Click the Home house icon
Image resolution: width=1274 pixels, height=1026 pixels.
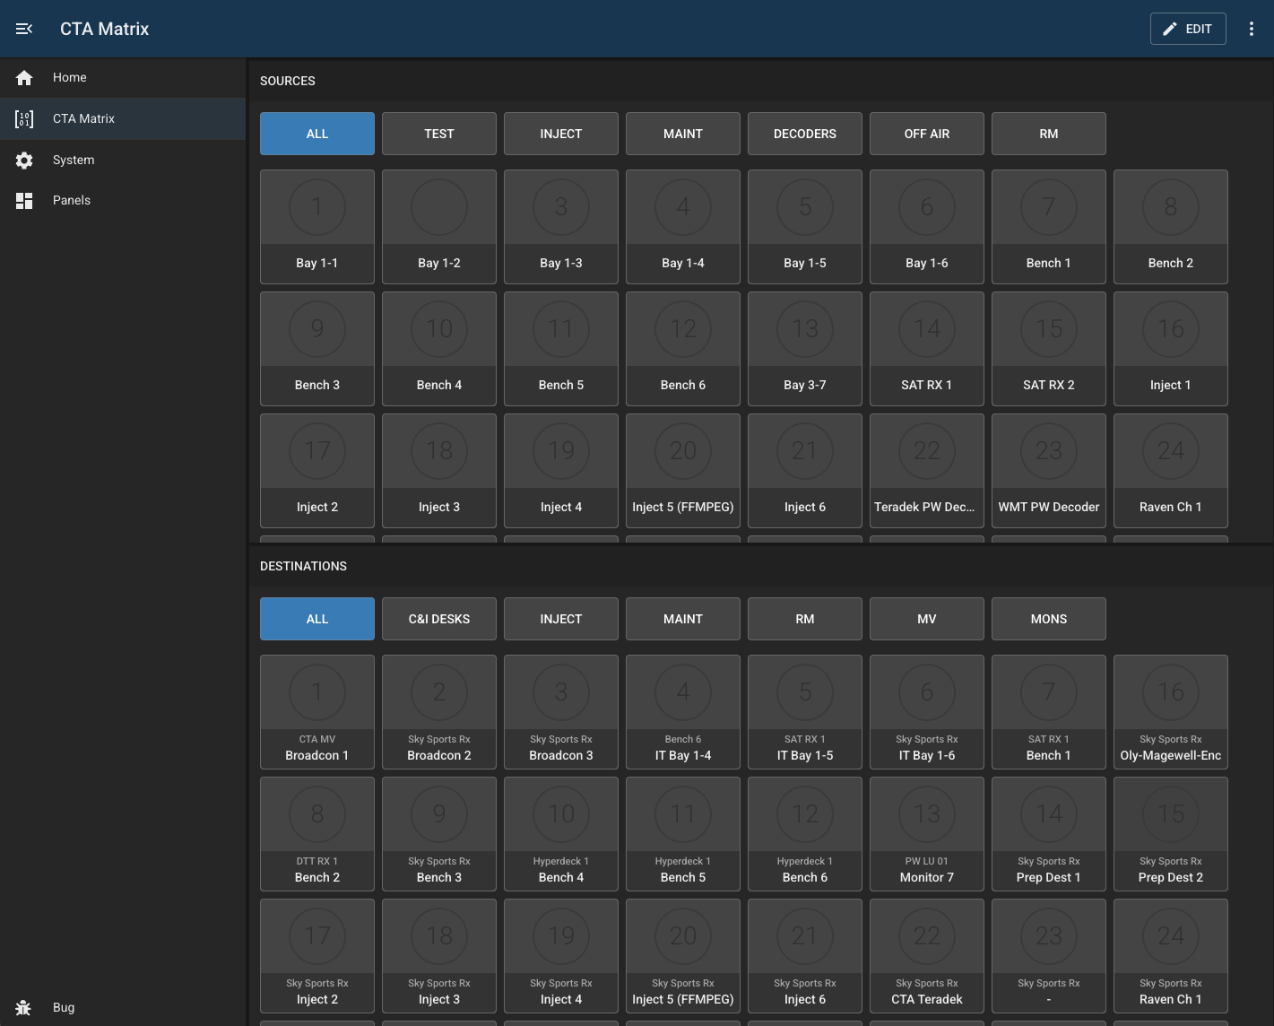tap(24, 78)
